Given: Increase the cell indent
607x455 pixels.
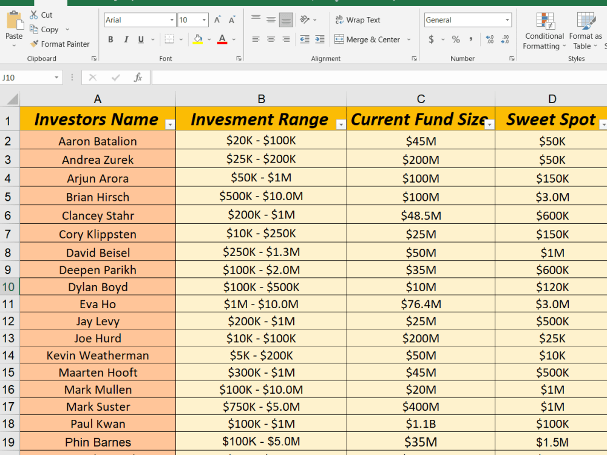Looking at the screenshot, I should click(x=320, y=39).
